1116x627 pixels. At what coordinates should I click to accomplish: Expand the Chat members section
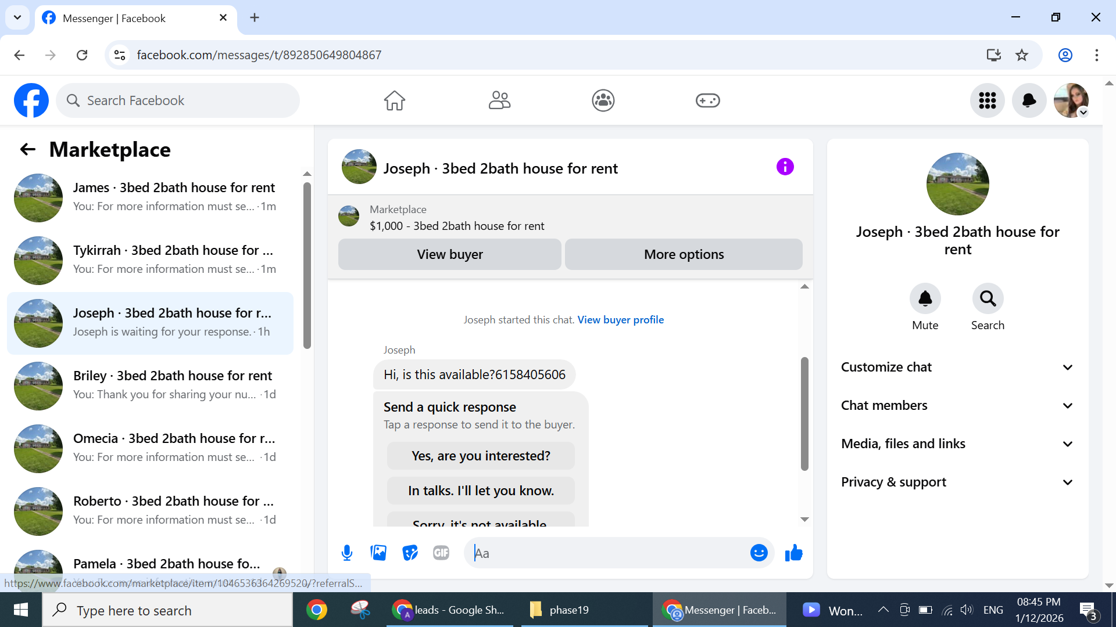coord(957,406)
